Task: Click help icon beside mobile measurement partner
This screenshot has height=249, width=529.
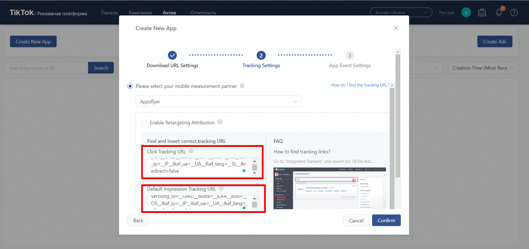Action: pos(242,86)
